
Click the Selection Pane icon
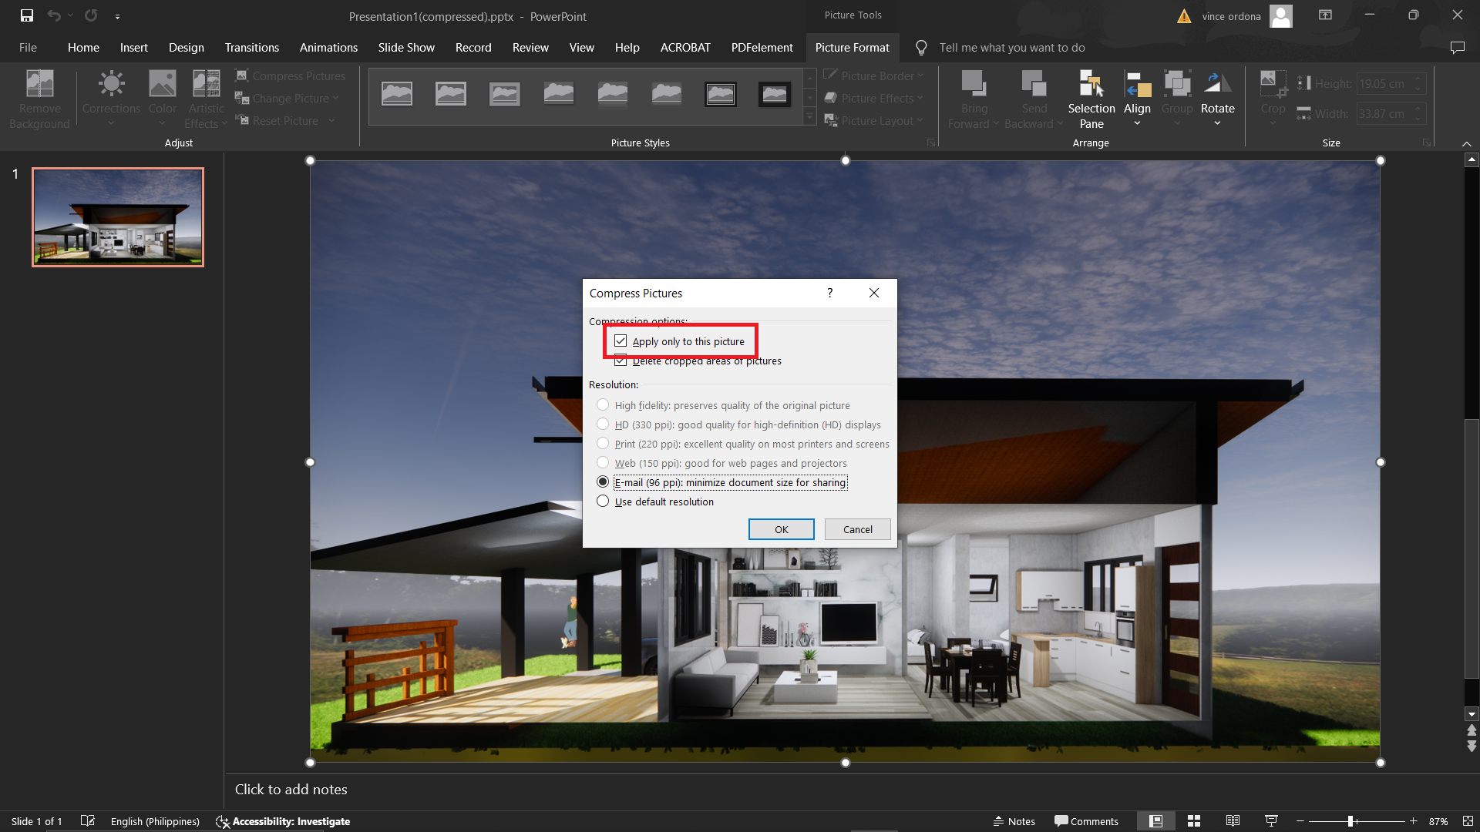coord(1091,98)
